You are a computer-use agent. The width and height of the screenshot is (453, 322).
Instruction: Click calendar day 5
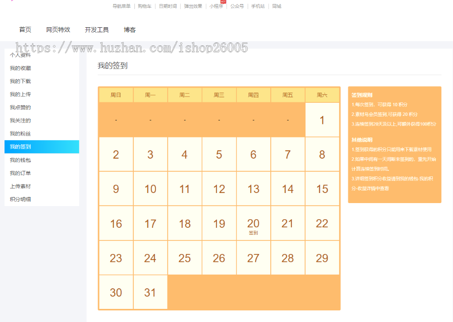pyautogui.click(x=219, y=154)
